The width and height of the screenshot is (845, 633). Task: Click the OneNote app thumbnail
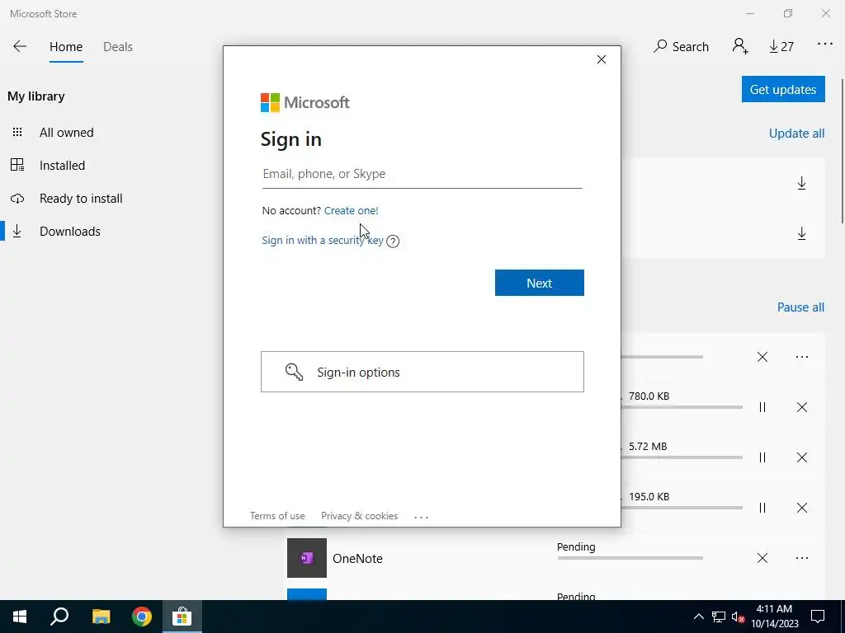tap(307, 558)
